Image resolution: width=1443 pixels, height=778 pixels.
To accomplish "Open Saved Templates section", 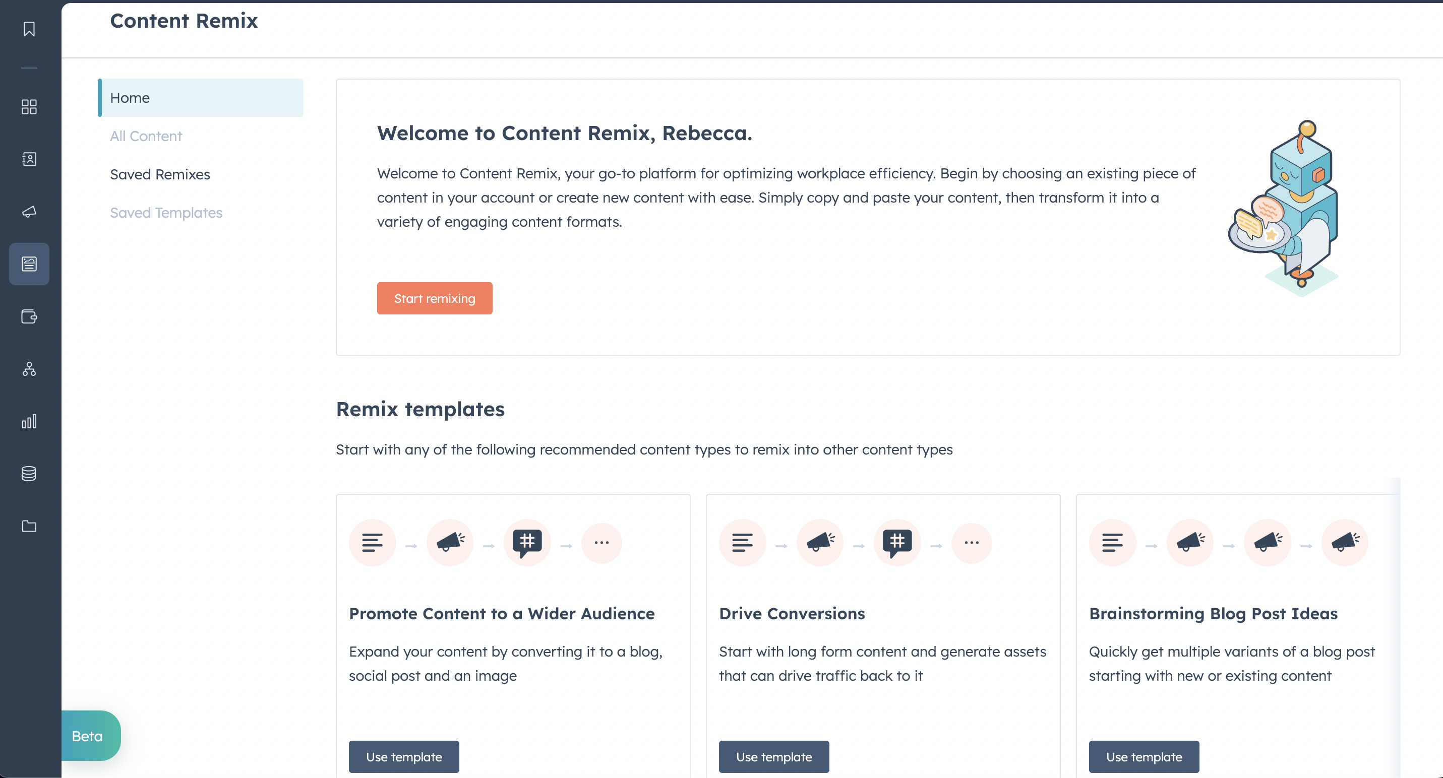I will tap(166, 212).
